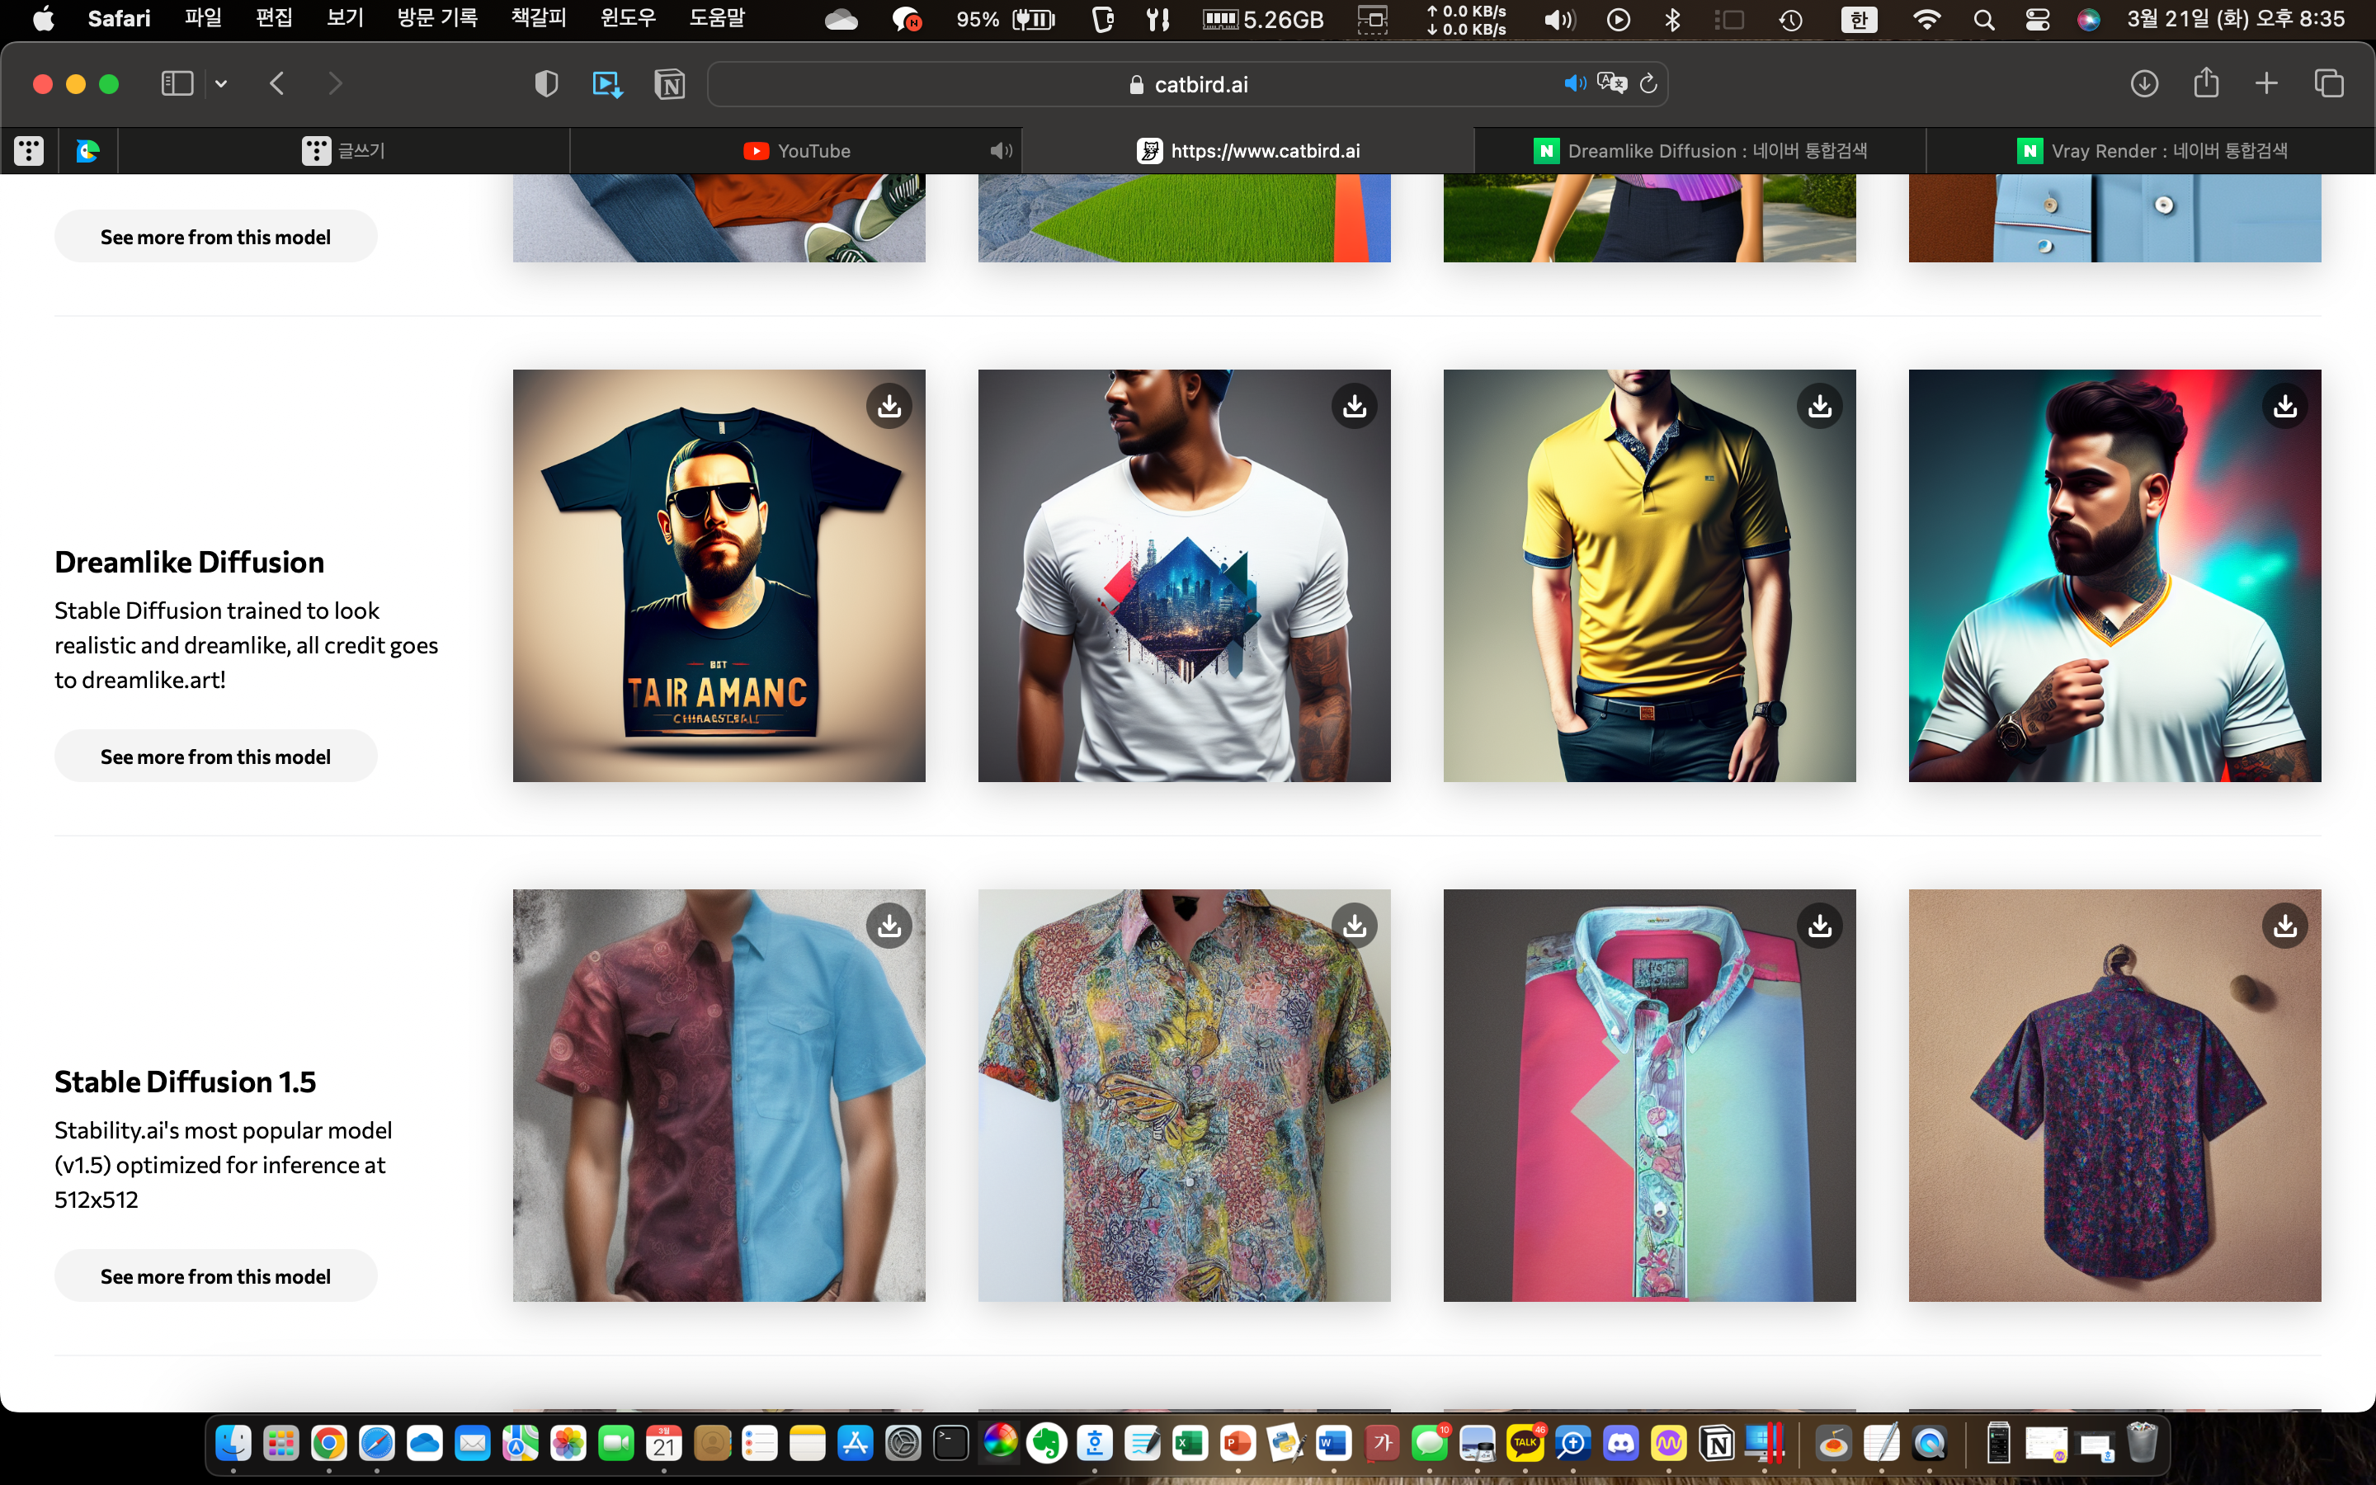The width and height of the screenshot is (2376, 1485).
Task: Download the hanging purple shirt image
Action: click(2284, 925)
